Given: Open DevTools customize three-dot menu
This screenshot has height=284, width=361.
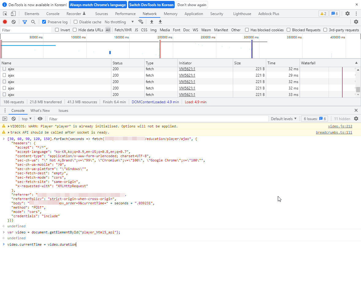Looking at the screenshot, I should coord(356,13).
